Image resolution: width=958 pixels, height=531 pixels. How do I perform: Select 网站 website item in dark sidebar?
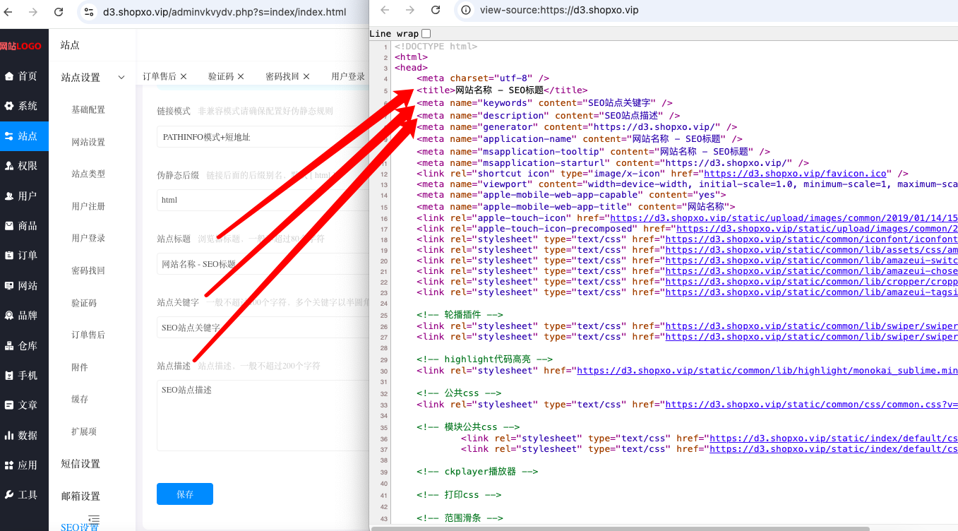point(24,286)
